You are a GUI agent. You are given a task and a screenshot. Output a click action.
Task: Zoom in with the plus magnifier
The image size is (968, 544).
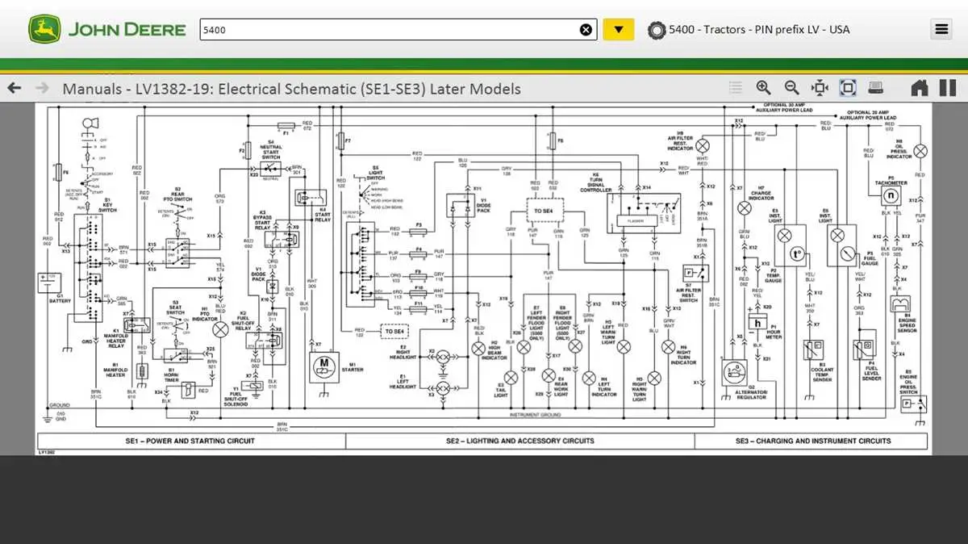point(763,88)
